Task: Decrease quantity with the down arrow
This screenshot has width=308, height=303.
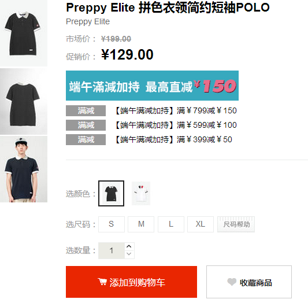Action: pos(129,254)
